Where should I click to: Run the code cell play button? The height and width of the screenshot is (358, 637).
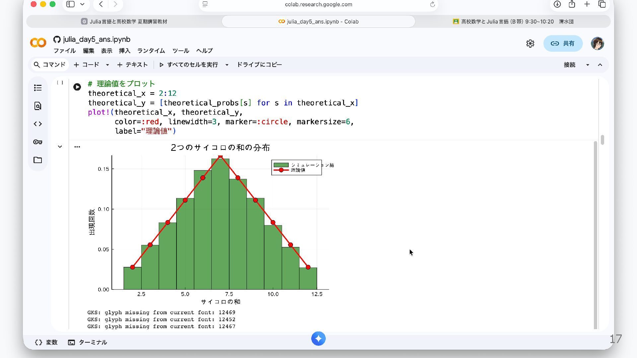(x=77, y=87)
